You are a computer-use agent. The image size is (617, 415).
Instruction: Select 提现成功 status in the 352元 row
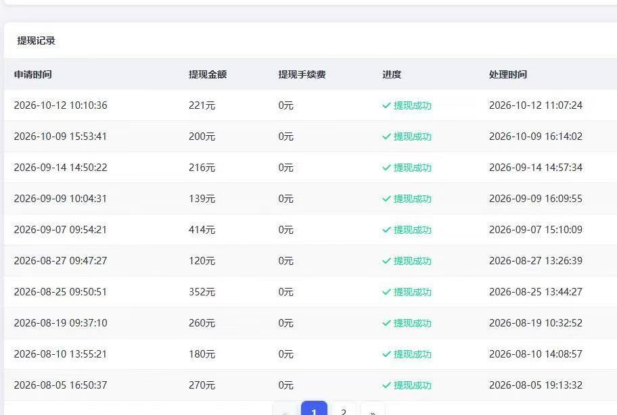(407, 291)
